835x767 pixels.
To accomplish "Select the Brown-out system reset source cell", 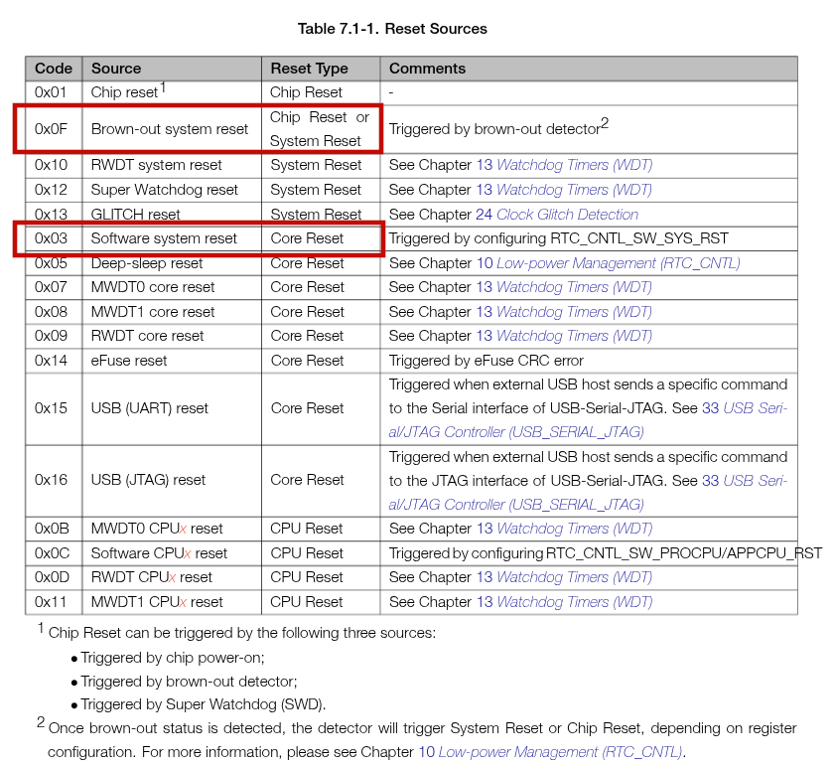I will 170,129.
